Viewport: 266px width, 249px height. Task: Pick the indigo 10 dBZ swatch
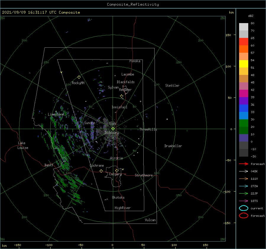pos(244,138)
